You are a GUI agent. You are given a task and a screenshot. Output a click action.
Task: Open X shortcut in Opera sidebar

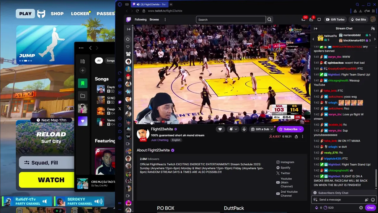120,109
